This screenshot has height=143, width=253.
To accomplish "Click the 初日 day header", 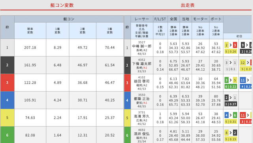I will (x=239, y=36).
